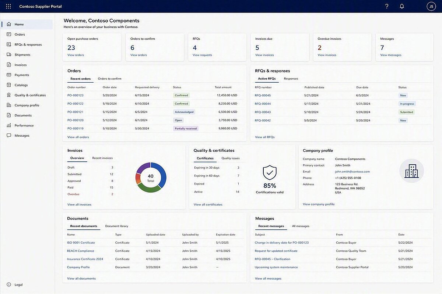Screen dimensions: 442x294
Task: Click the Submitted RFQ status badge
Action: [407, 112]
